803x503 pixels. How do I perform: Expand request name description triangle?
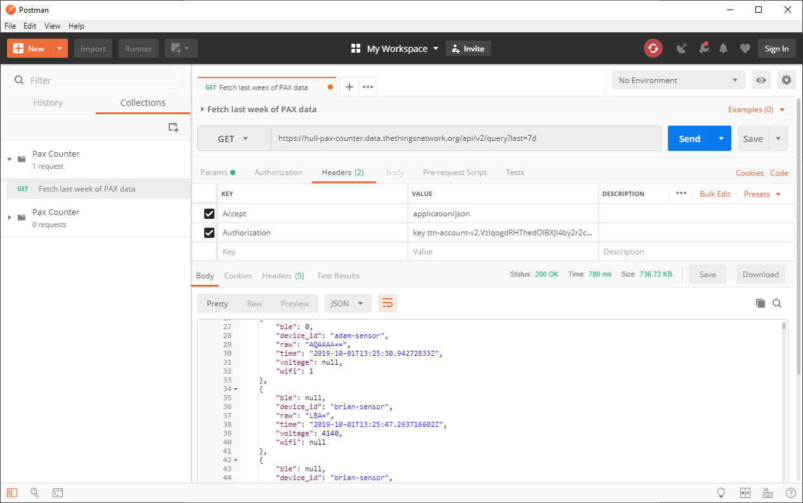pyautogui.click(x=202, y=109)
